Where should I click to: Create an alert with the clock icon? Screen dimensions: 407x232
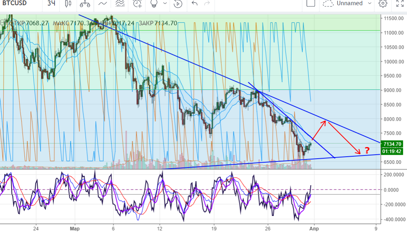pos(138,4)
